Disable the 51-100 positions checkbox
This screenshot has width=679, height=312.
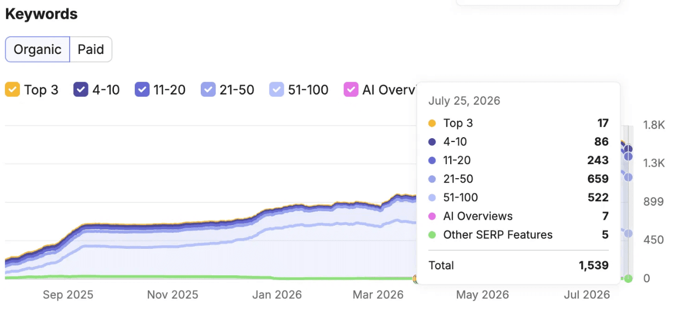(276, 90)
